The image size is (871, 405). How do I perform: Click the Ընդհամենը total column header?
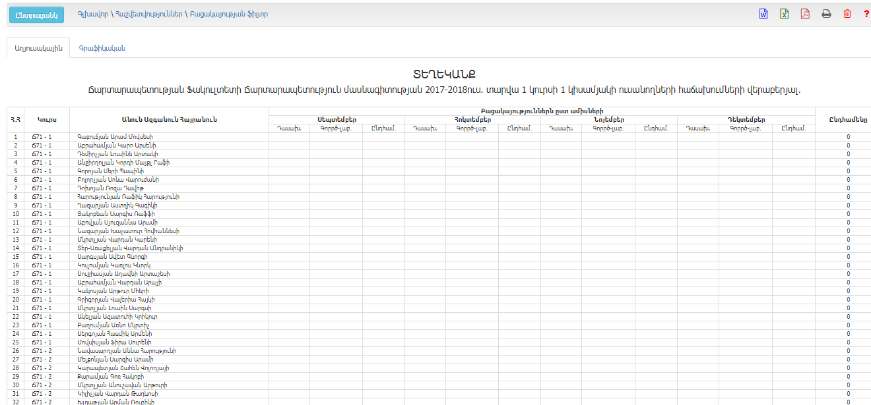click(x=848, y=119)
